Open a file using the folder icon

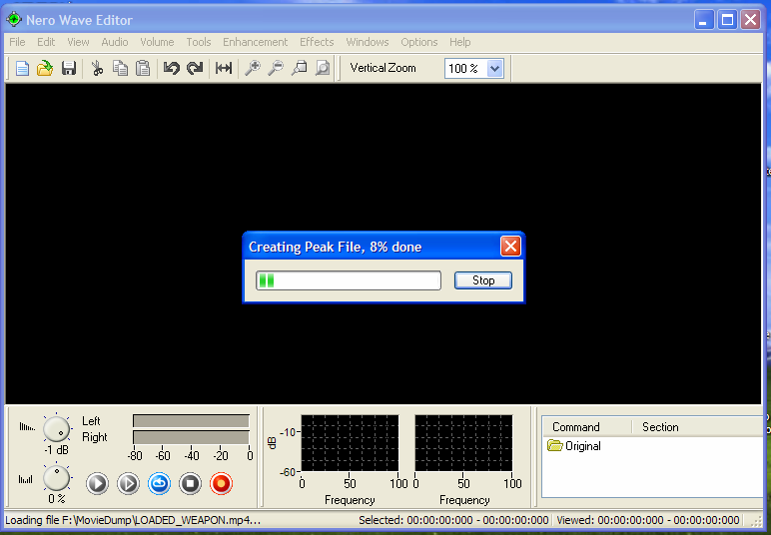click(45, 68)
